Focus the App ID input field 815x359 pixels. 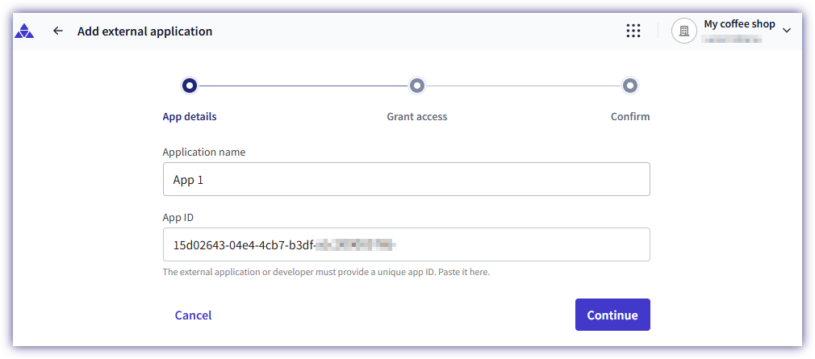point(407,244)
